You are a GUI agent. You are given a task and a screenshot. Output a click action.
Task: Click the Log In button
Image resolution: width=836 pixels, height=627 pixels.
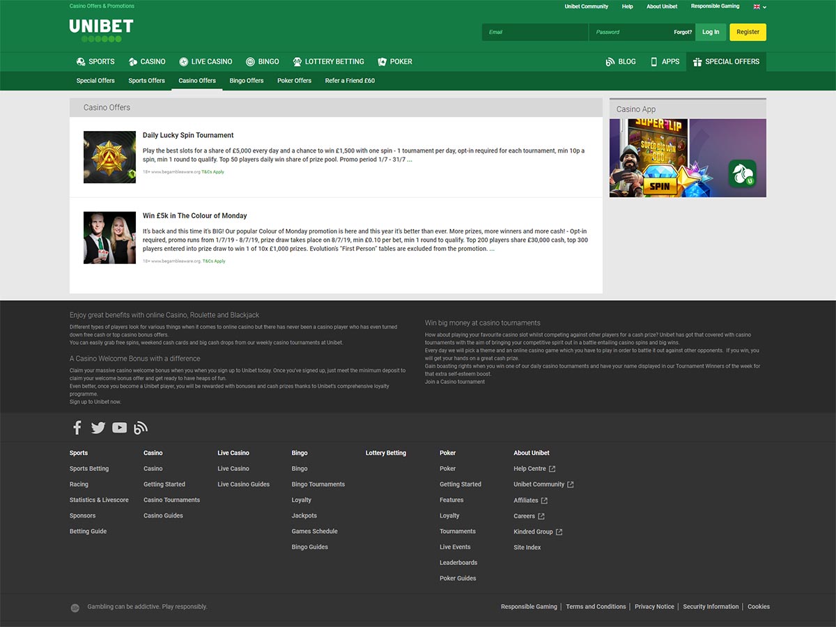coord(711,32)
